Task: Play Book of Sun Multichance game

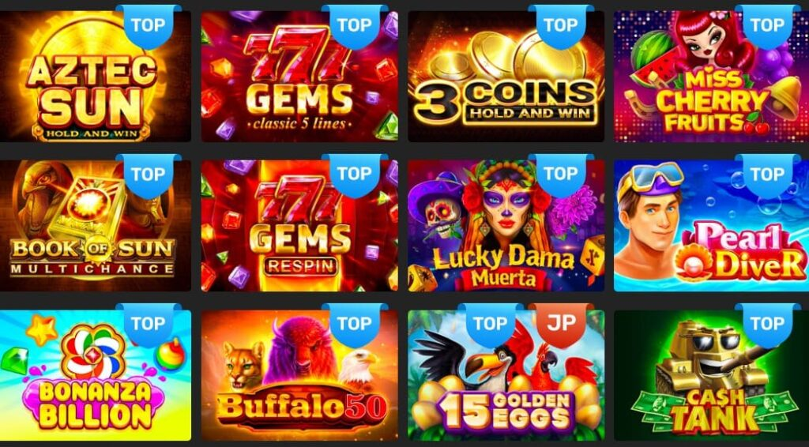Action: tap(95, 226)
